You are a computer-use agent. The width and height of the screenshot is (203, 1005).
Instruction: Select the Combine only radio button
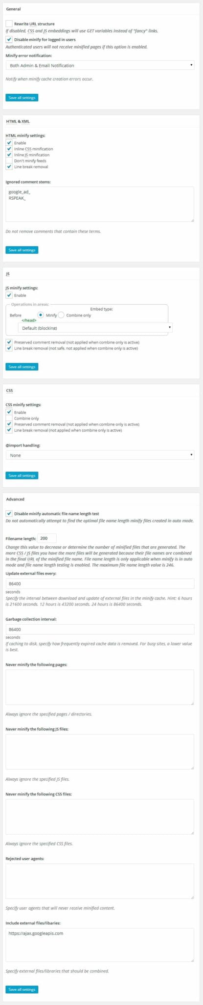click(x=62, y=315)
